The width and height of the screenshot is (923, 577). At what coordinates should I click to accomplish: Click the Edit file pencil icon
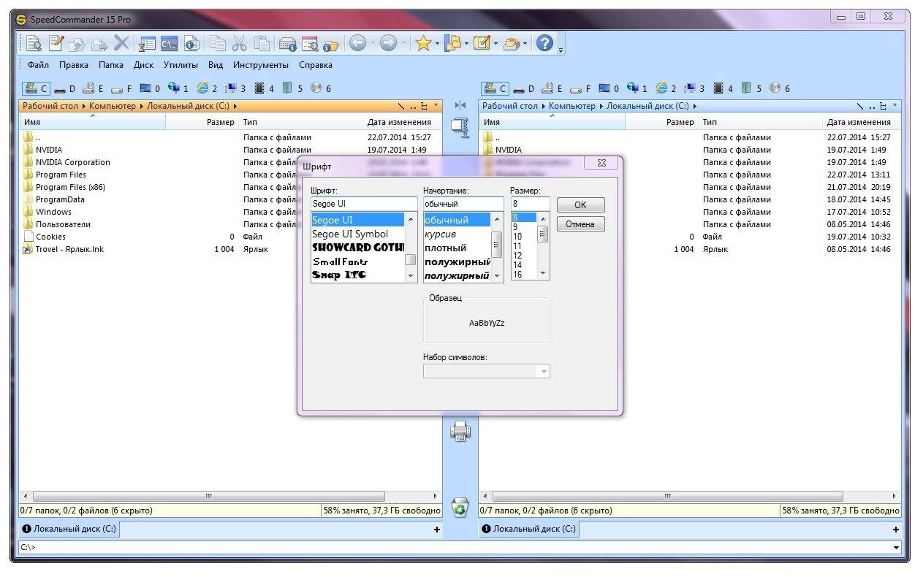[x=56, y=44]
